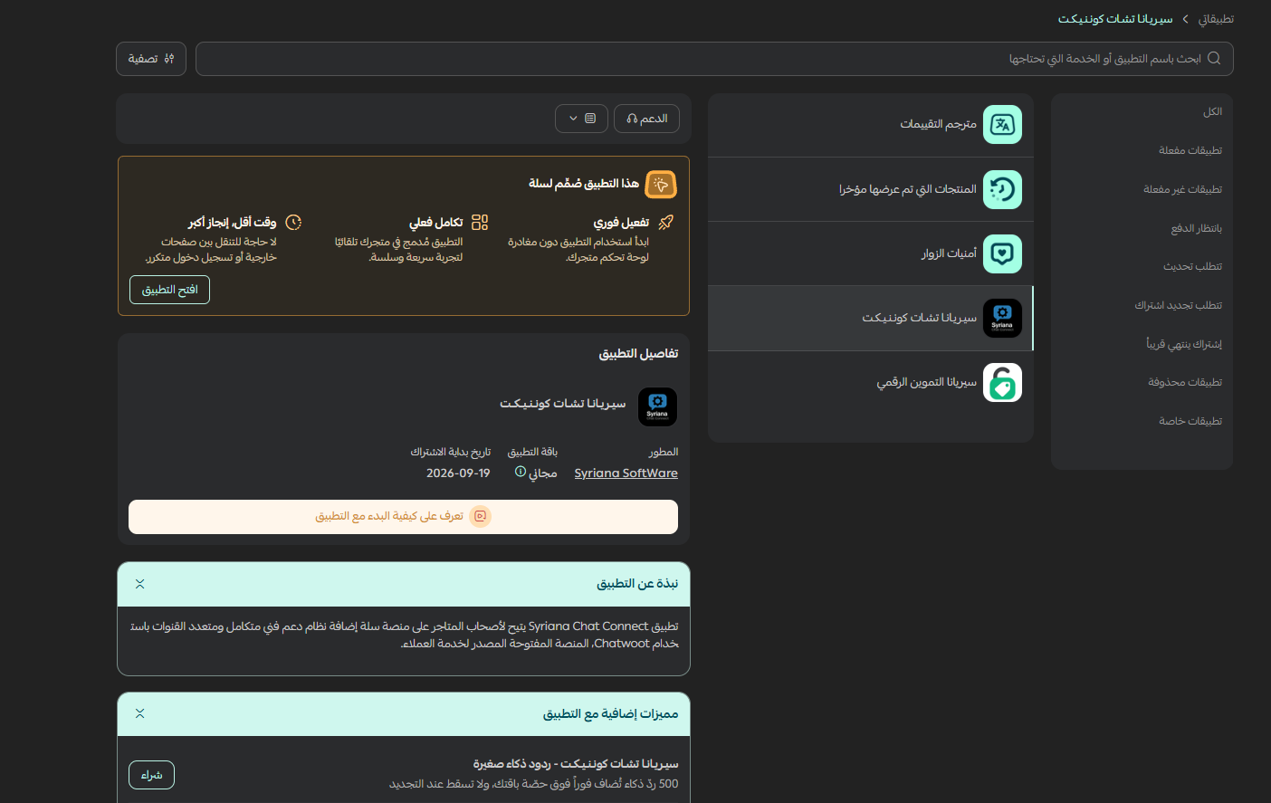This screenshot has height=803, width=1271.
Task: Open أمنيات الزوار app row
Action: click(x=871, y=253)
